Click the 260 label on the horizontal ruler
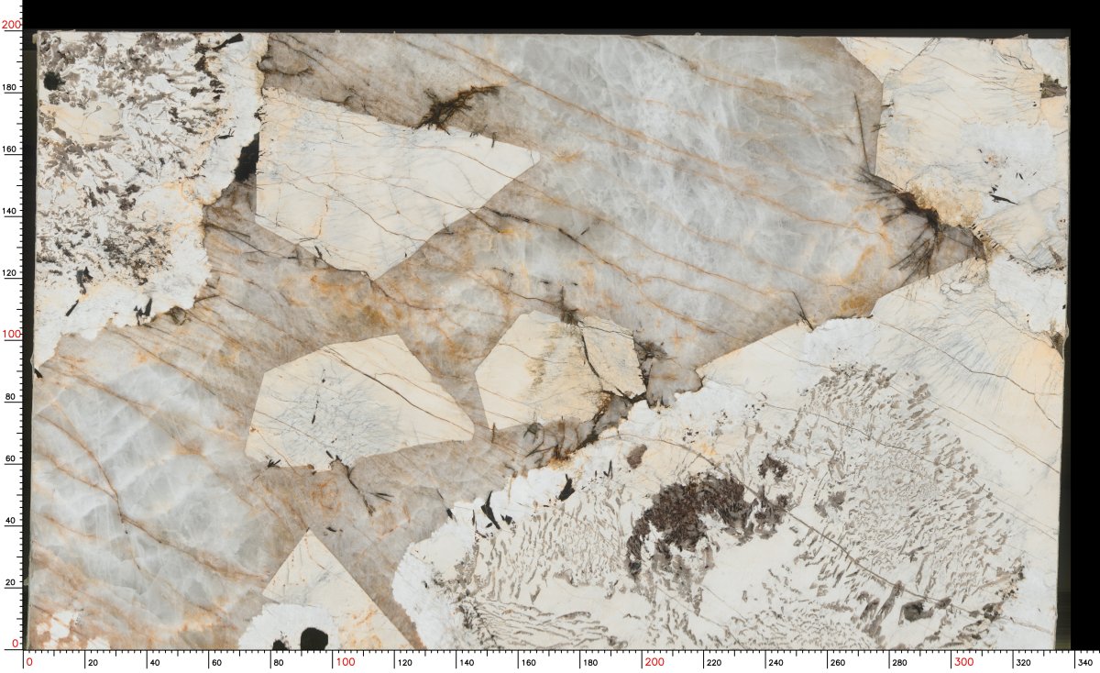Image resolution: width=1100 pixels, height=673 pixels. [x=838, y=662]
